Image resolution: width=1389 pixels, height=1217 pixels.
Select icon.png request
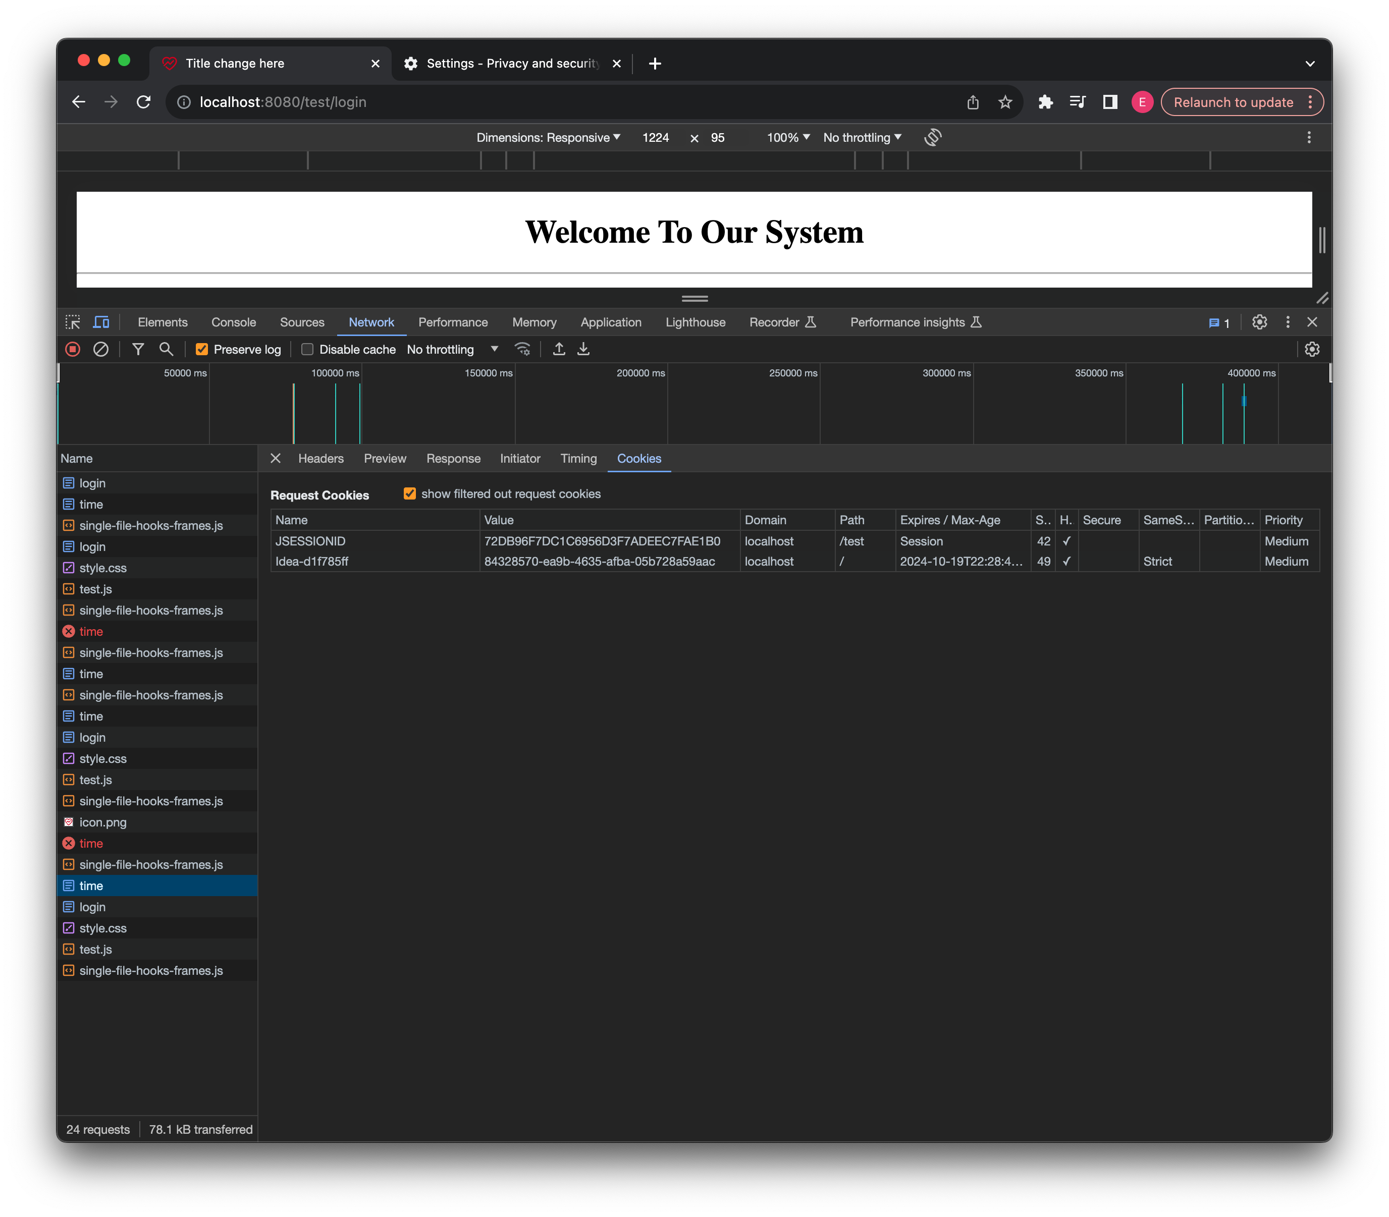(x=157, y=822)
